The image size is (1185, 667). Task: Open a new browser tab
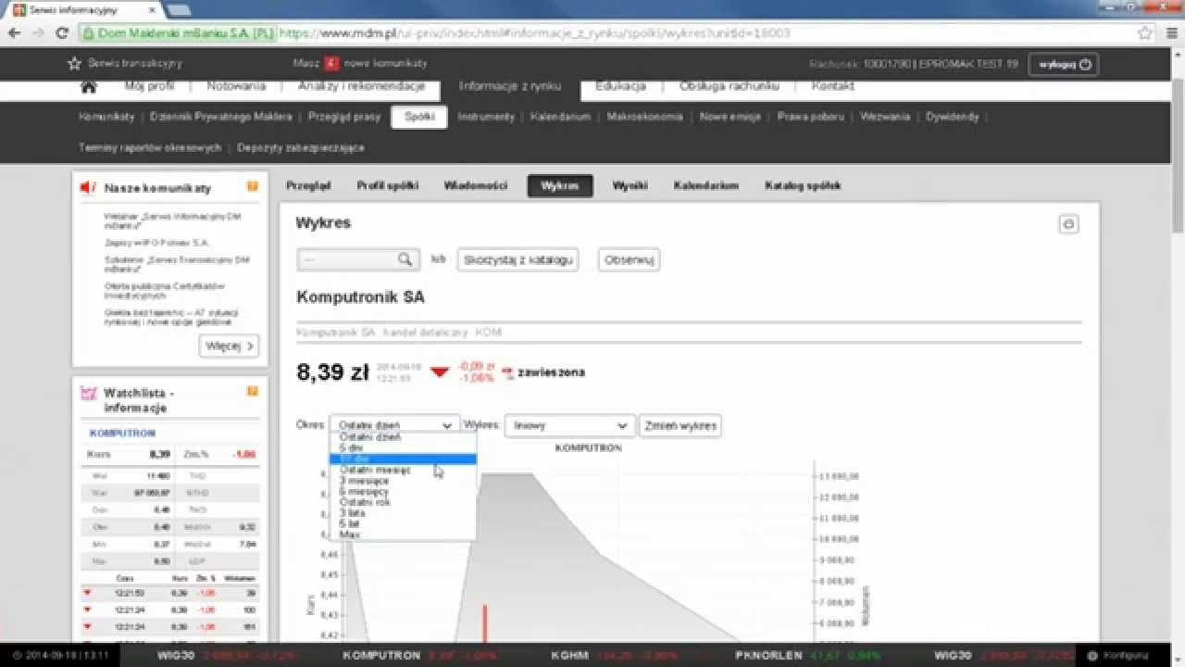(x=179, y=9)
